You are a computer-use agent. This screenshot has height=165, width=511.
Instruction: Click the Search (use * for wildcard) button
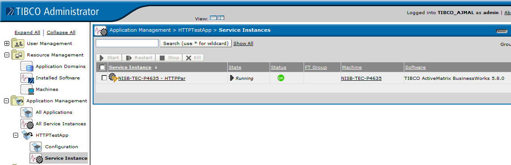tap(196, 43)
